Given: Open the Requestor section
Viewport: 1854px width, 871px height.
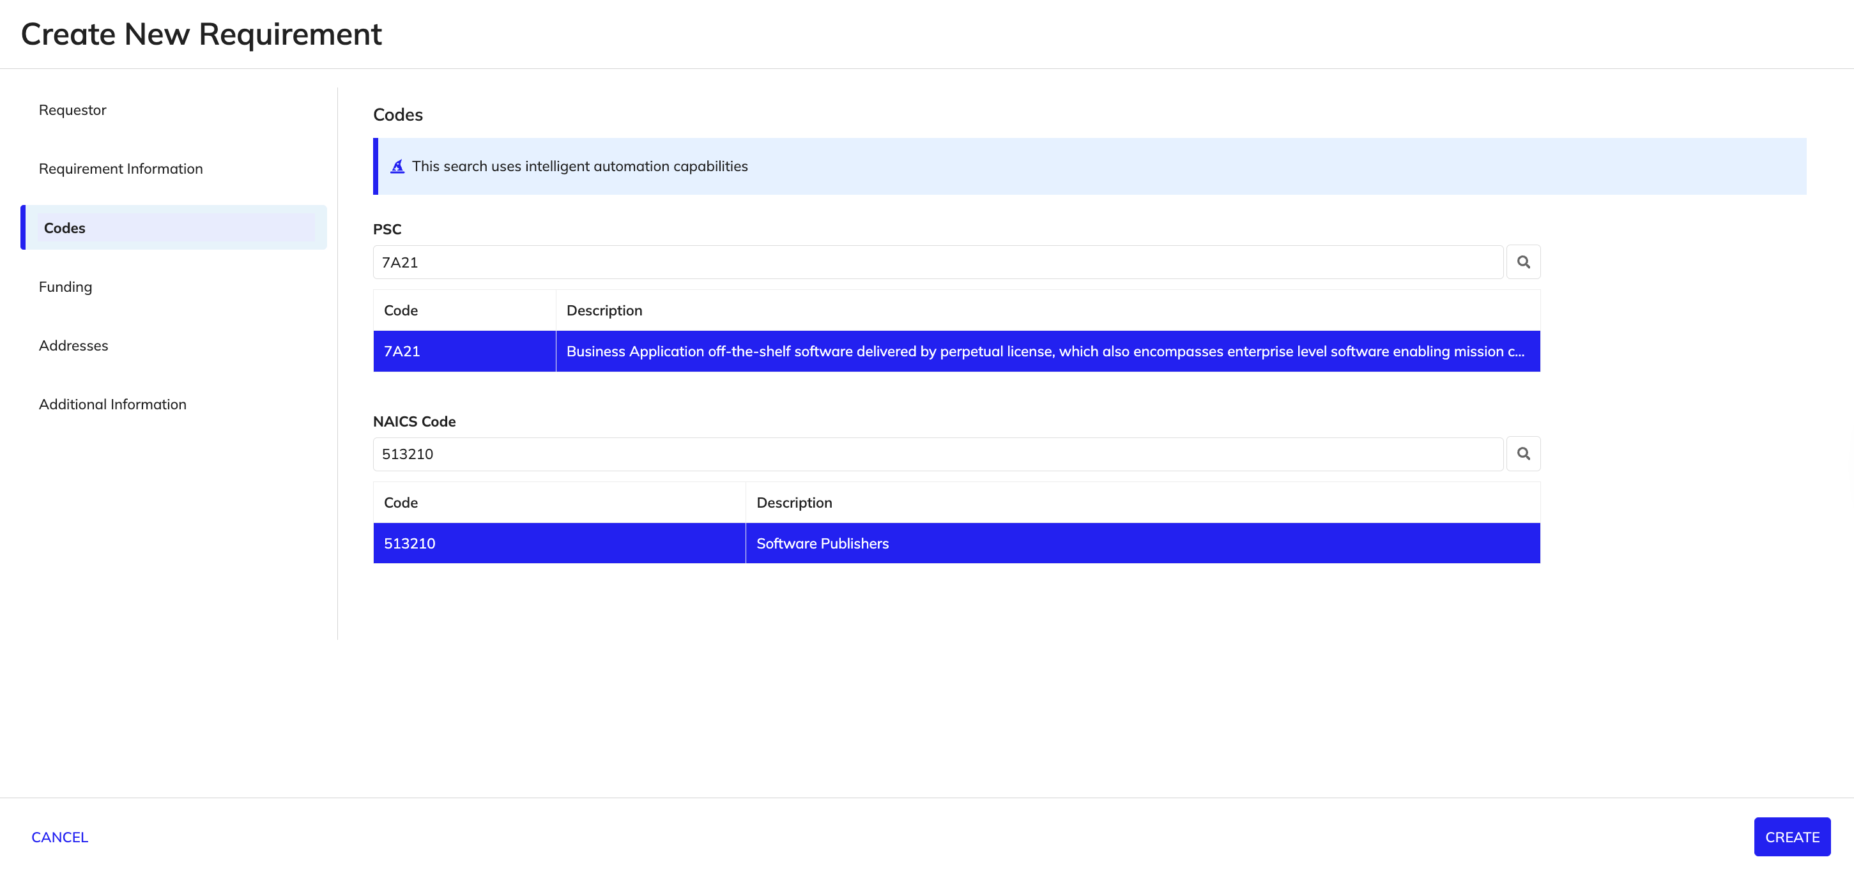Looking at the screenshot, I should [73, 110].
